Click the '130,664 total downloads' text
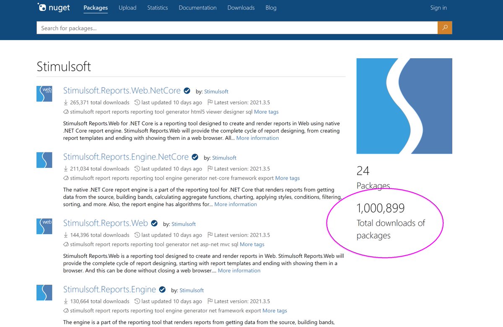The height and width of the screenshot is (327, 503). click(100, 301)
